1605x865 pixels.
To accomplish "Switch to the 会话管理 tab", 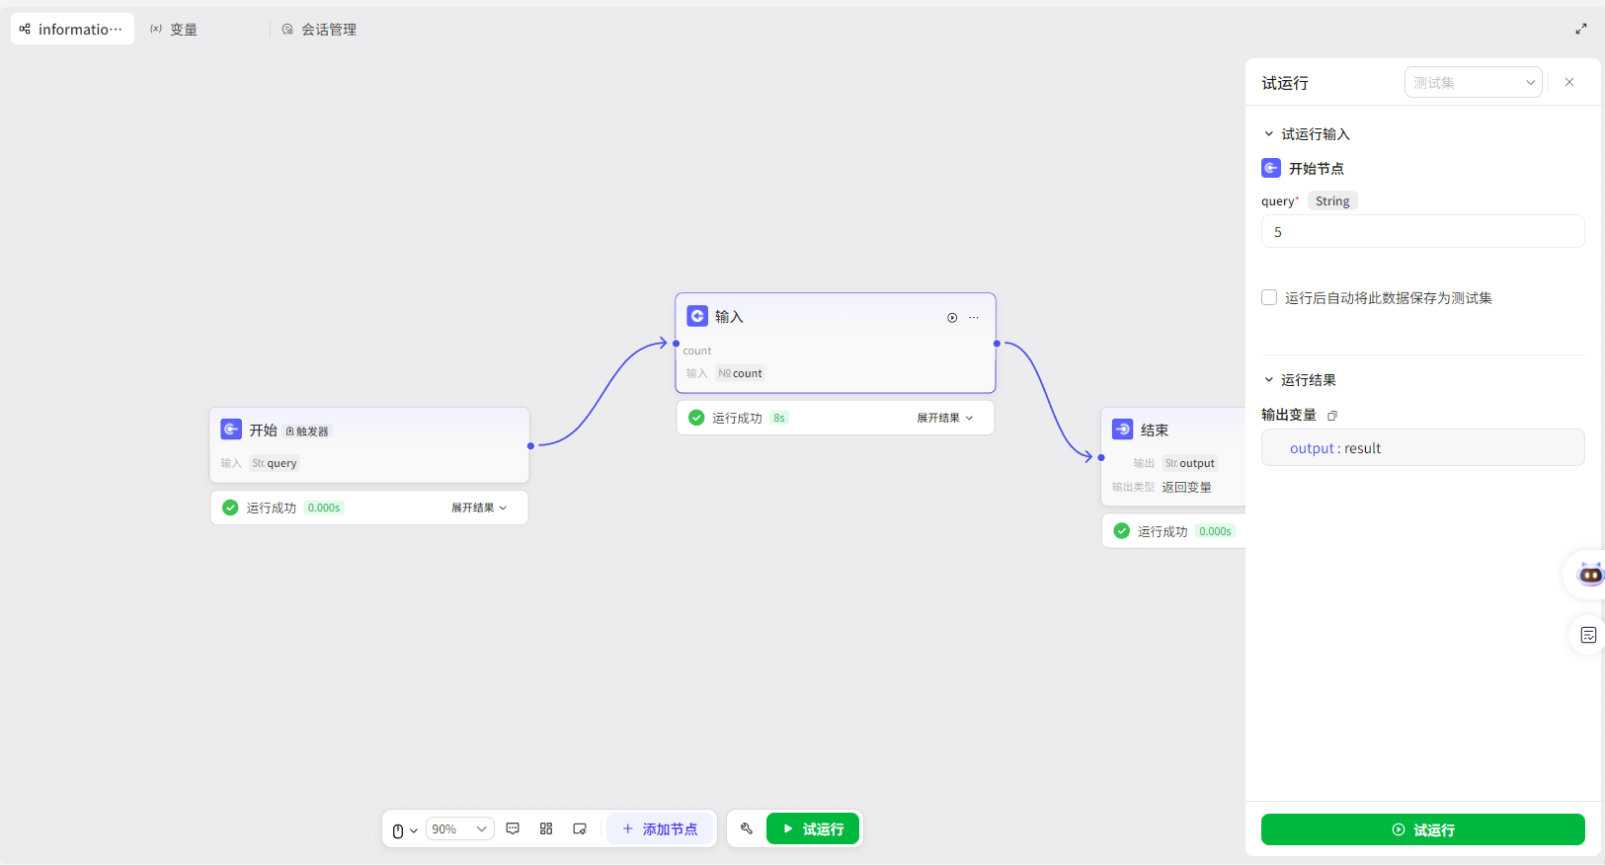I will [x=319, y=30].
